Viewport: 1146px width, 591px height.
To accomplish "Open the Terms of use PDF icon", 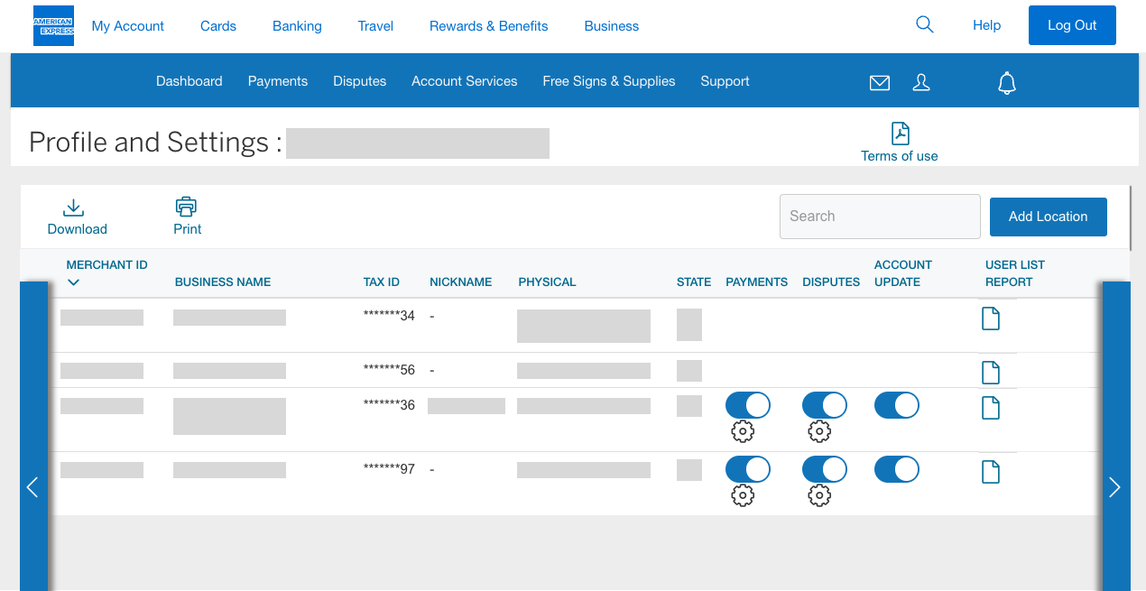I will (900, 133).
